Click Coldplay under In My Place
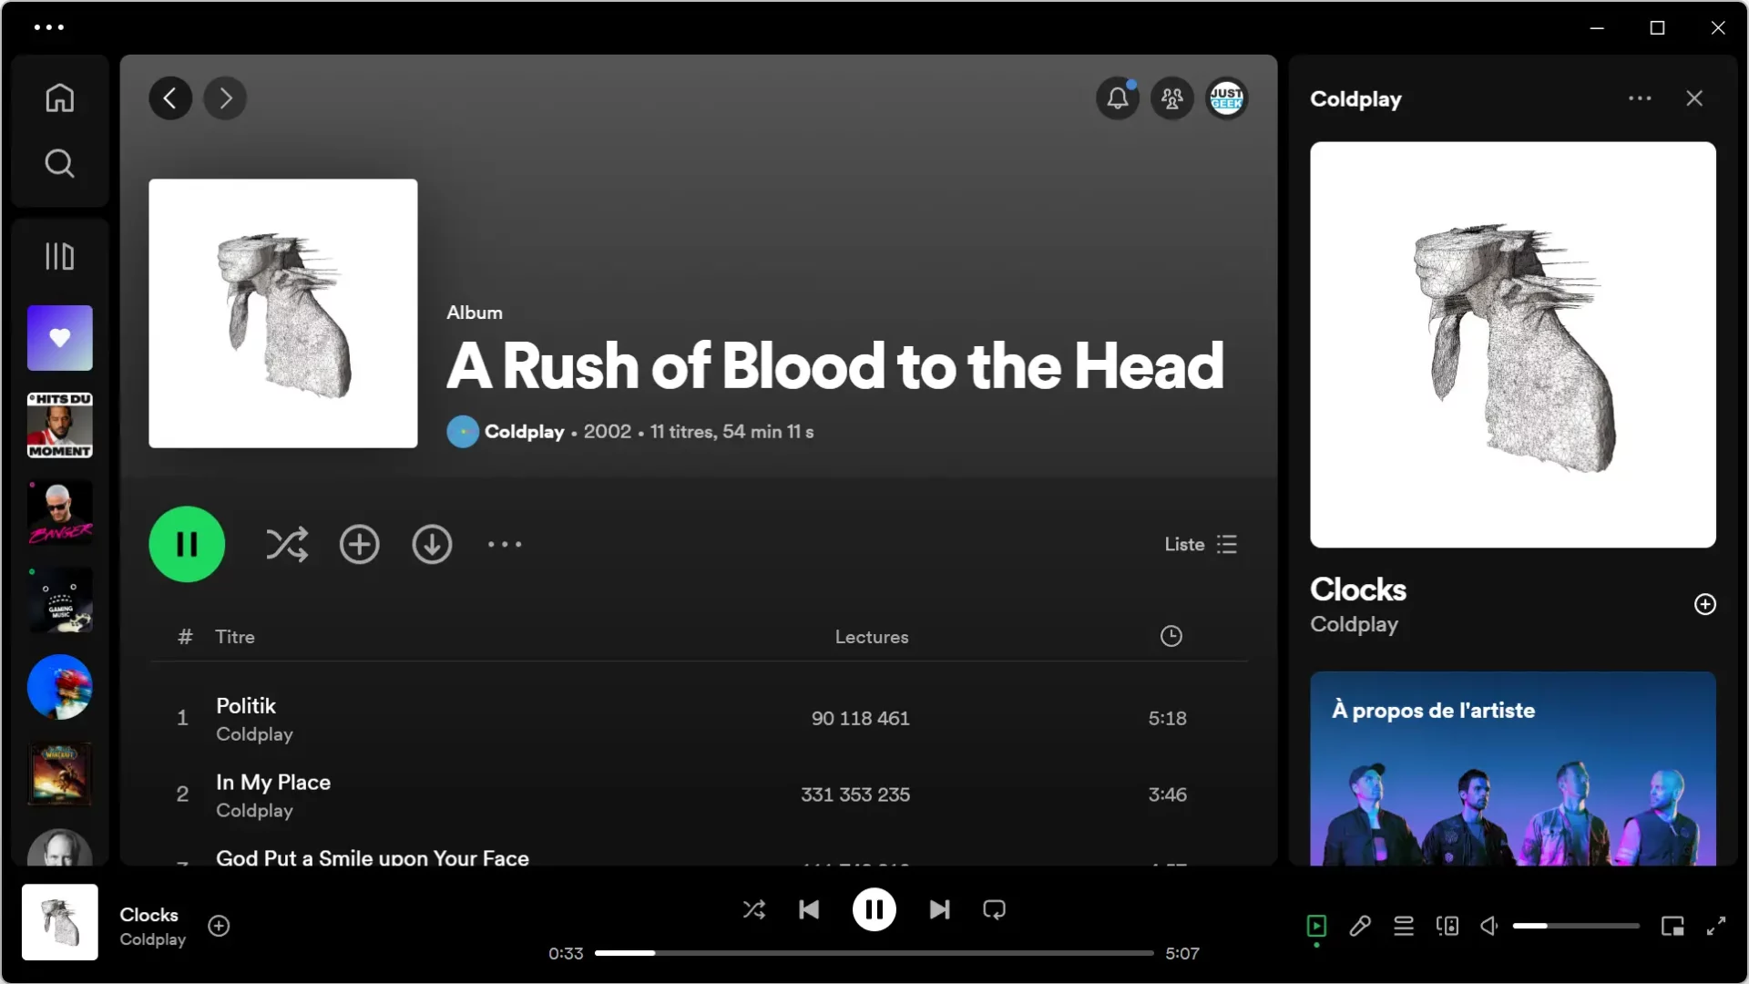 tap(254, 811)
